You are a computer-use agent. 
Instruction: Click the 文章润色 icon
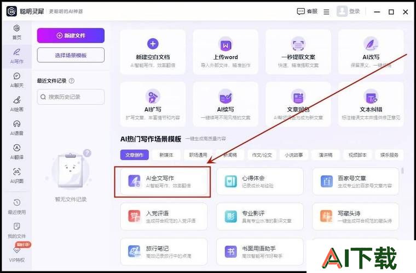[298, 97]
